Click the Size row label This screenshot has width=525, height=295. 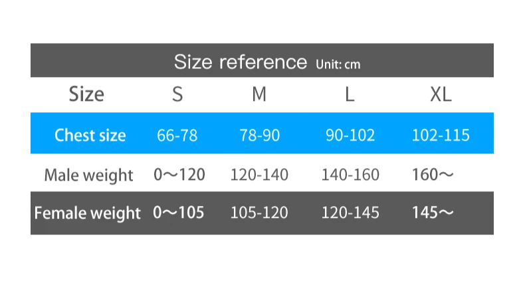tap(86, 94)
